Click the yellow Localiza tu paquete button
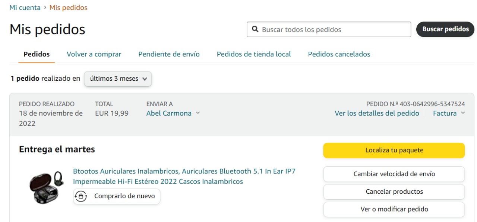Image resolution: width=477 pixels, height=222 pixels. coord(394,151)
